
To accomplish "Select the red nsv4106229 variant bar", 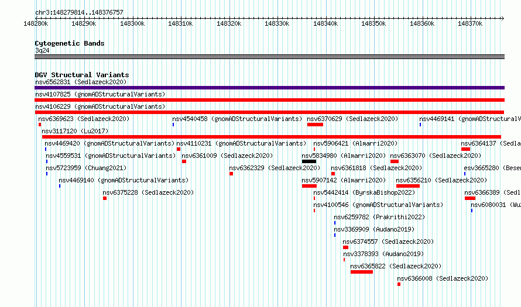I will click(269, 112).
